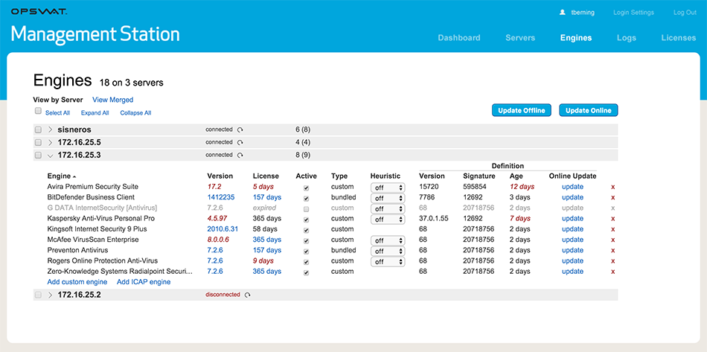Open Heuristic dropdown for Rogers Online Protection
707x352 pixels.
[388, 262]
